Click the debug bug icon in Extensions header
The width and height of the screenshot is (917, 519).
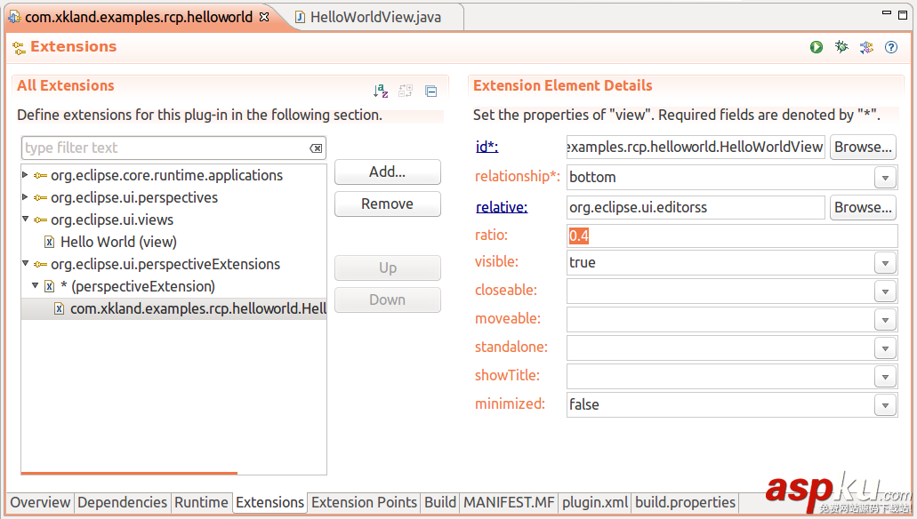(x=841, y=47)
